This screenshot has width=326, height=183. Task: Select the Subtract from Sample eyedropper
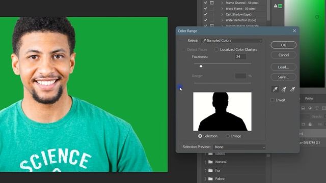coord(292,89)
